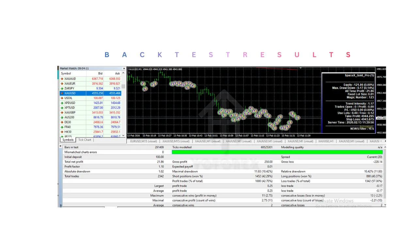
Task: Click the XAUAUD direction arrow icon
Action: 62,79
